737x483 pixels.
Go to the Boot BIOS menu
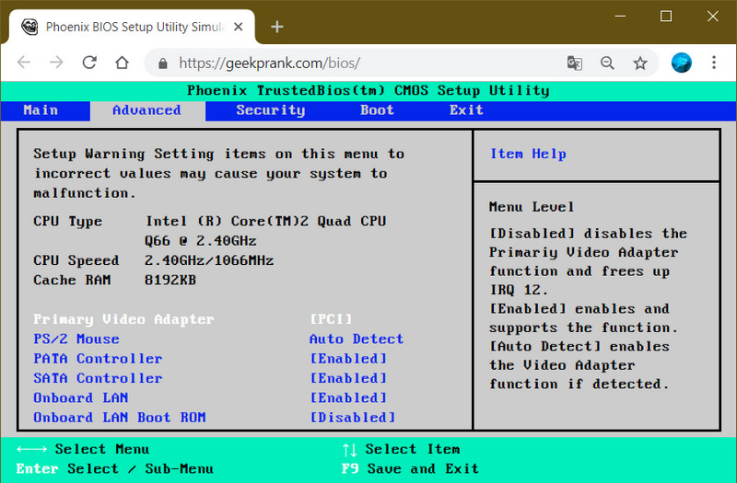coord(377,110)
